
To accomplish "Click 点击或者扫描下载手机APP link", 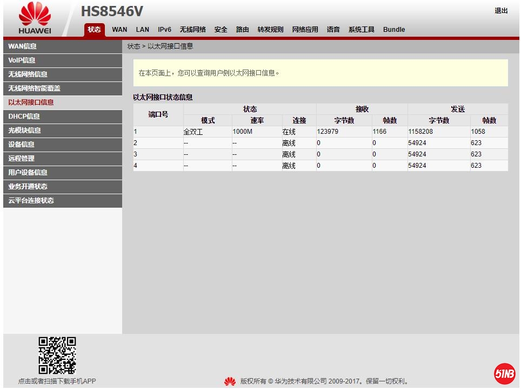I will pyautogui.click(x=57, y=381).
